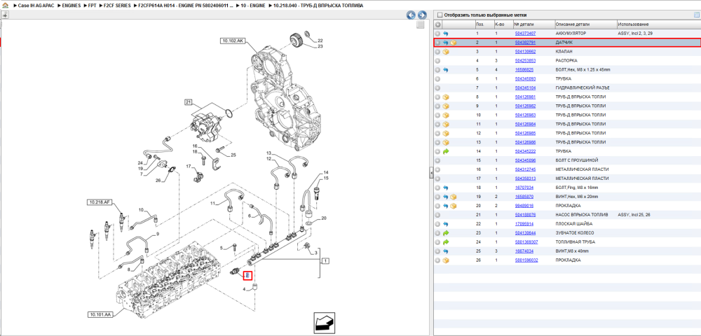This screenshot has width=701, height=336.
Task: Click the blue arrow icon for БОЛТ,Flng M8 x 16mm
Action: pyautogui.click(x=445, y=188)
